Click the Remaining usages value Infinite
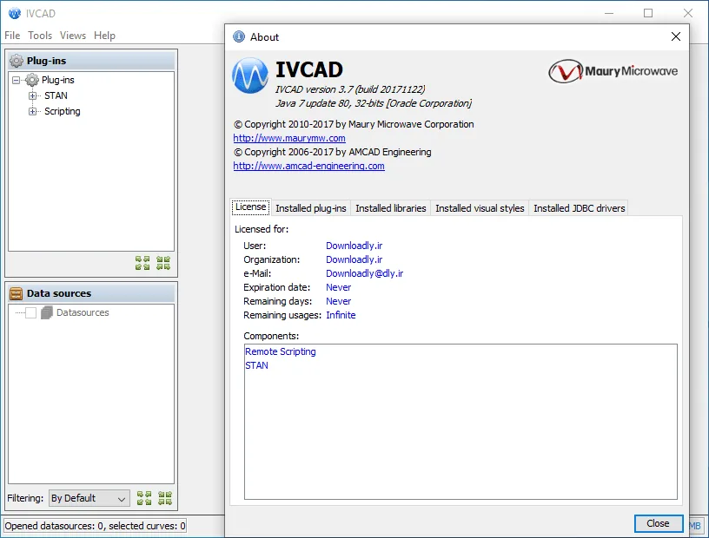The width and height of the screenshot is (709, 538). click(341, 315)
